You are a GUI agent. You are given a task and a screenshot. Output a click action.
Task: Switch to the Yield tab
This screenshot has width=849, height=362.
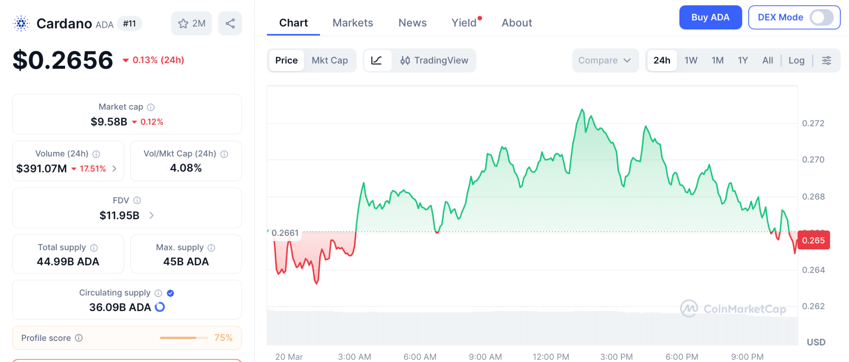click(x=464, y=23)
